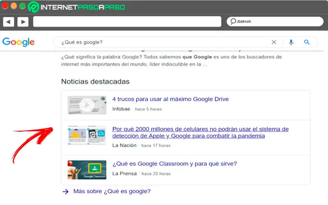Screen dimensions: 328x205
Task: Open '4 trucos para usar al máximo Google Drive'
Action: [x=171, y=99]
